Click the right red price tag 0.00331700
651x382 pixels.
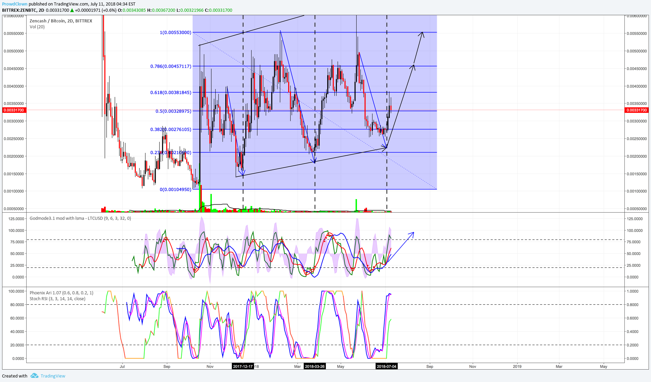[636, 110]
